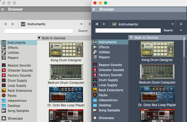Viewport: 187px width, 122px height.
Task: Click Search button in right dark window
Action: coord(168,30)
